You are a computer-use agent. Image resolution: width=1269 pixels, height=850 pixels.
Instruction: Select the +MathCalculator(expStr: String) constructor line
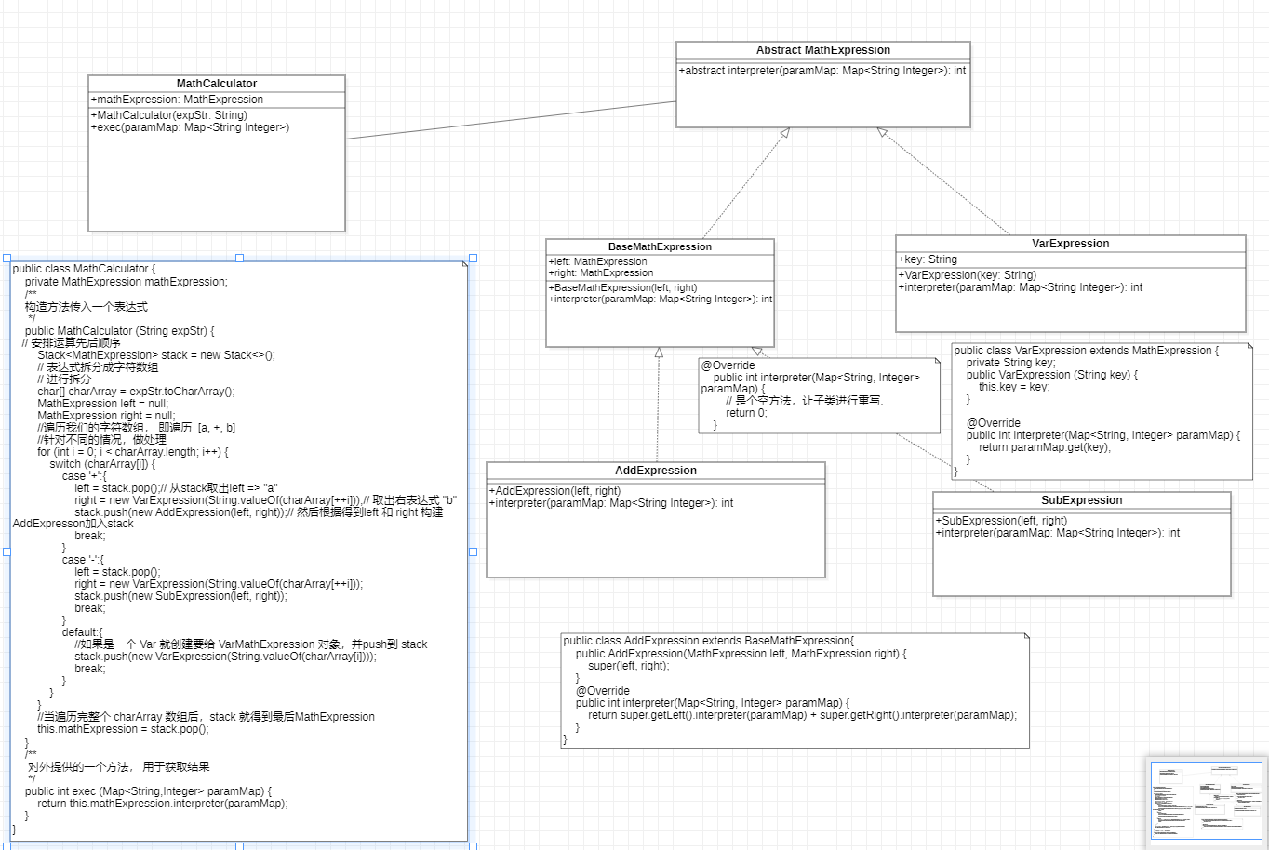point(168,115)
